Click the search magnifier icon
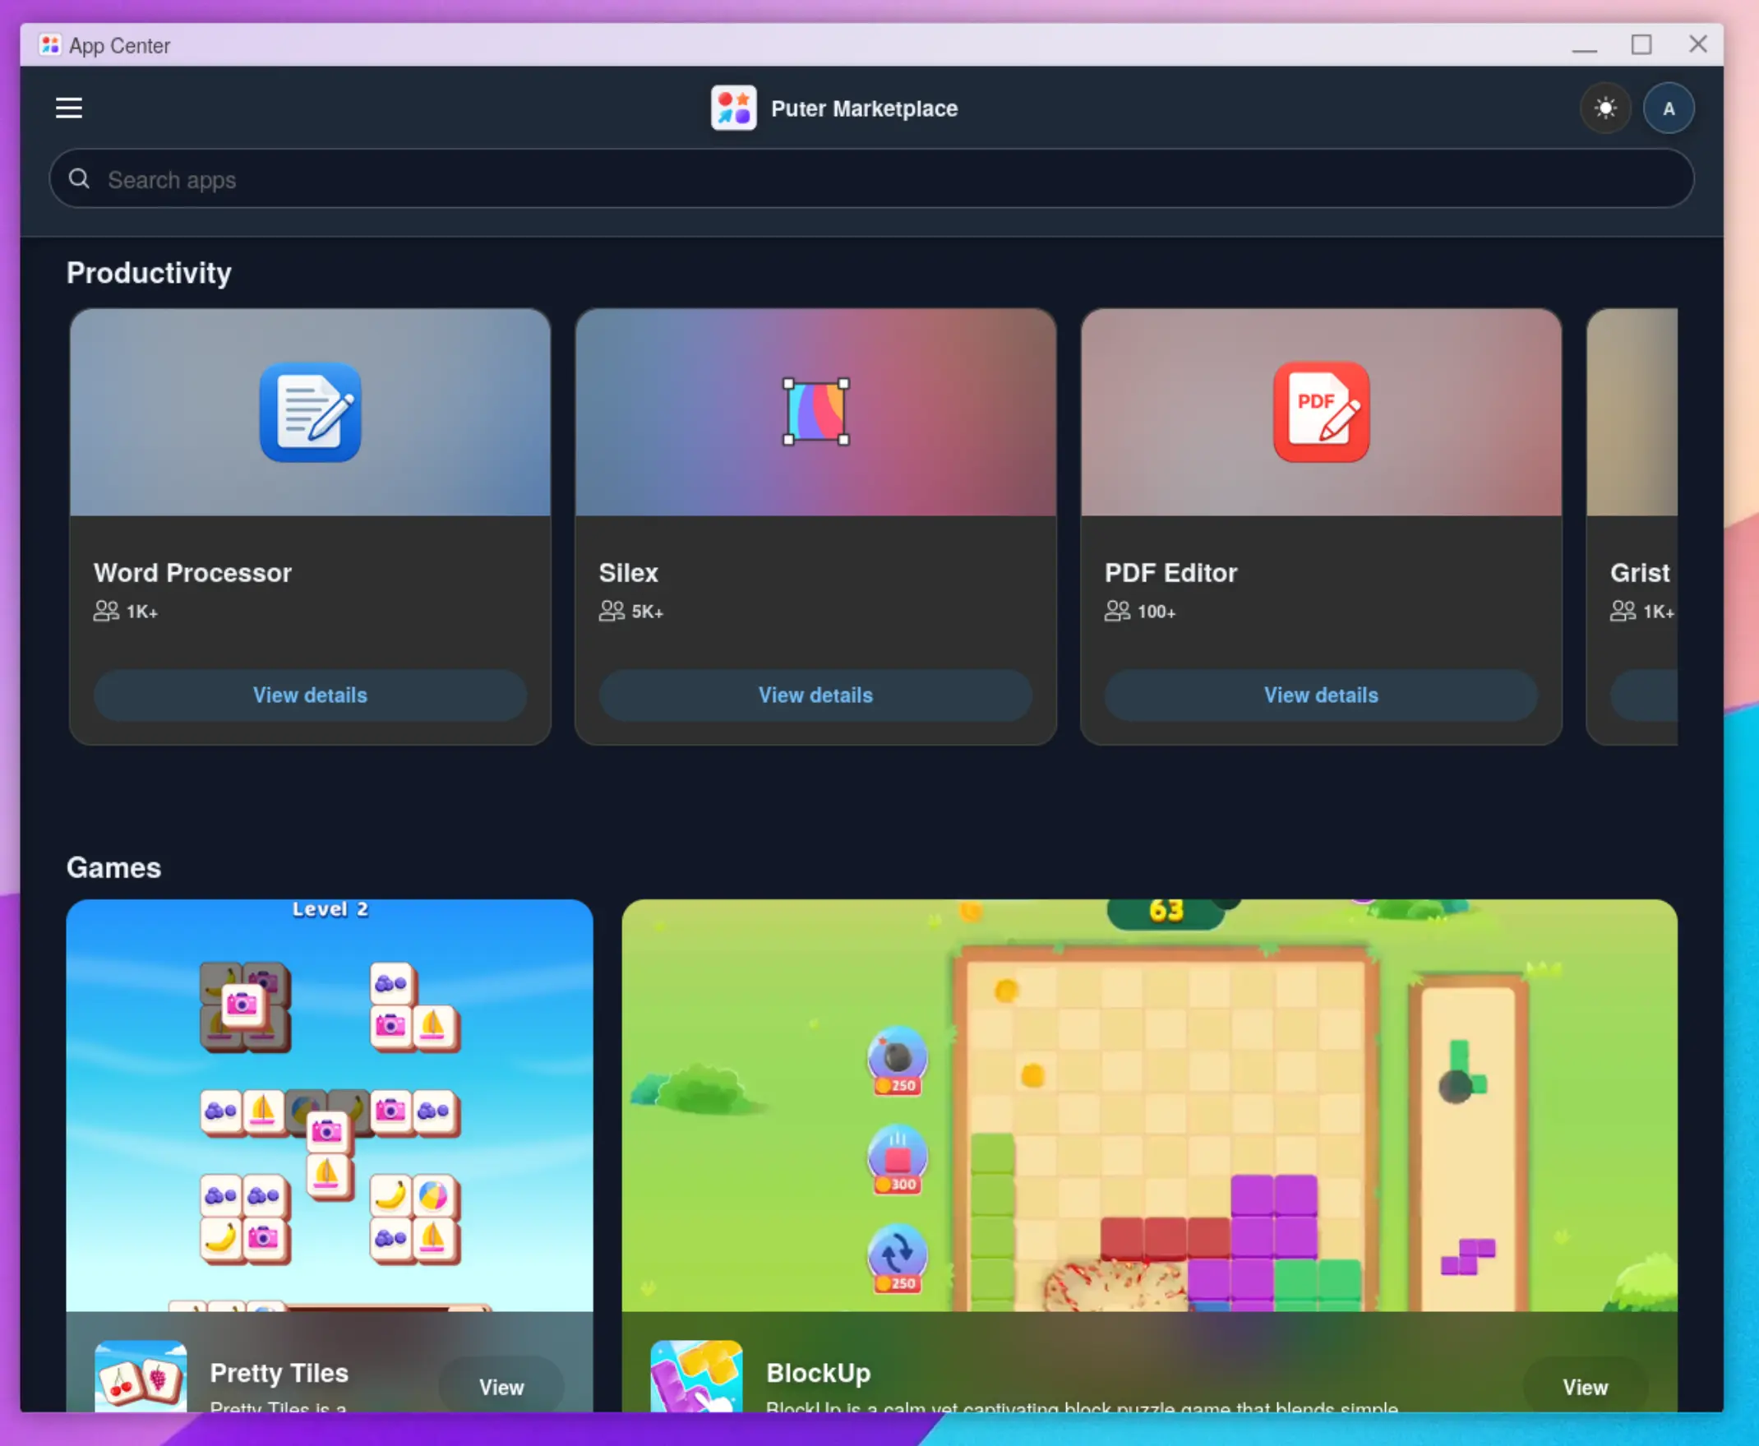This screenshot has width=1759, height=1446. 80,178
